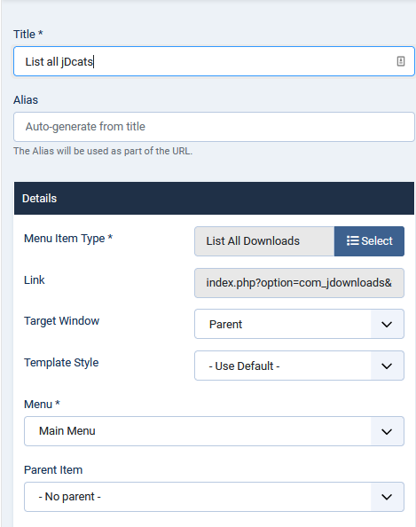Focus the Title field containing List all jDcats
The width and height of the screenshot is (416, 527).
[214, 61]
